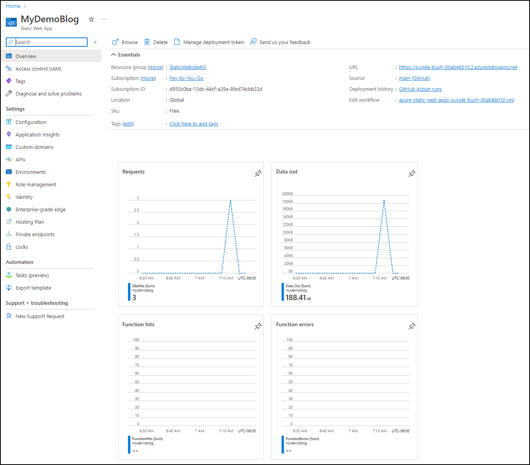The height and width of the screenshot is (465, 530).
Task: Click move next to Subscription
Action: (148, 78)
